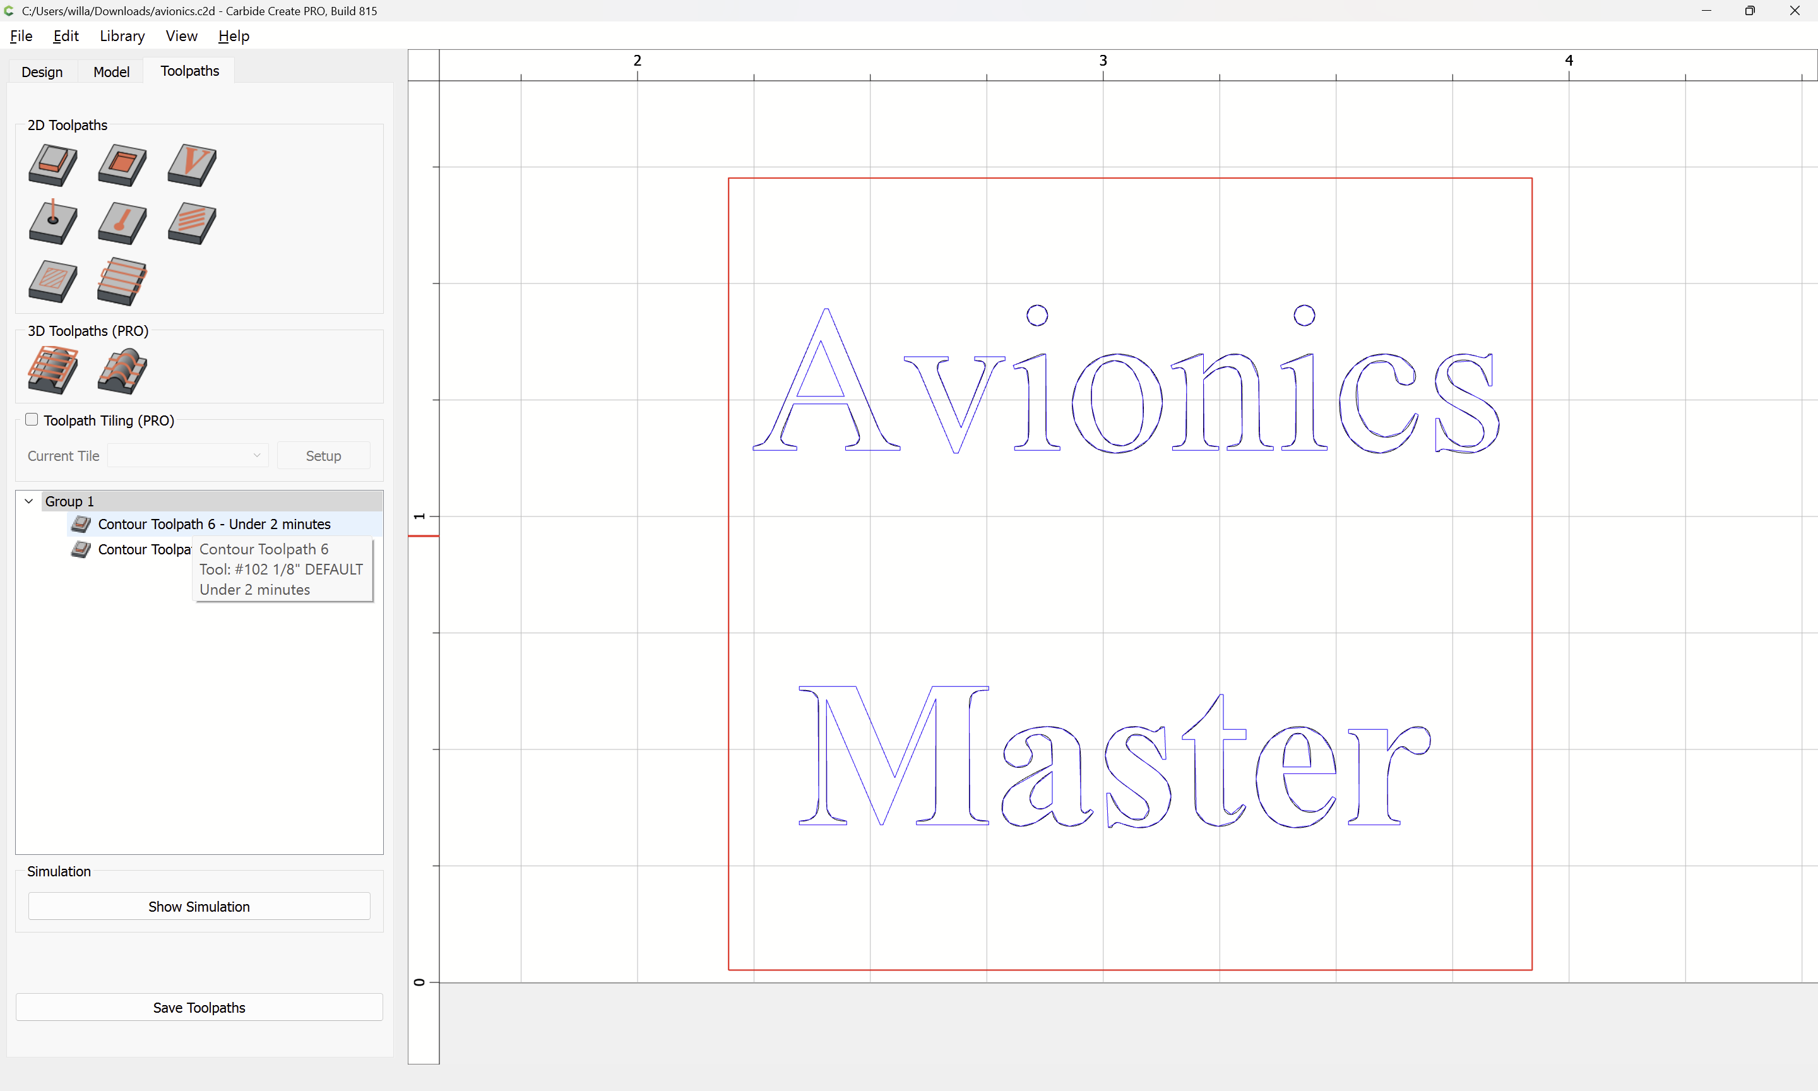This screenshot has width=1818, height=1091.
Task: Open the File menu
Action: coord(21,36)
